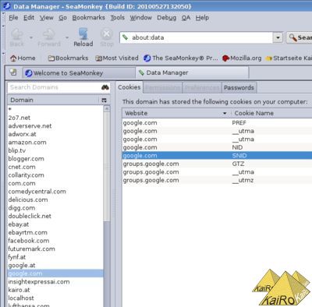
Task: Select the amazon.com domain
Action: pos(55,143)
